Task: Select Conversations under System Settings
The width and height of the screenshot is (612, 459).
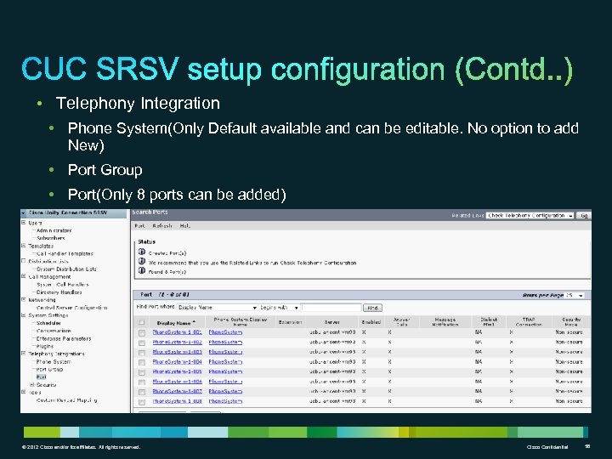Action: [x=54, y=331]
